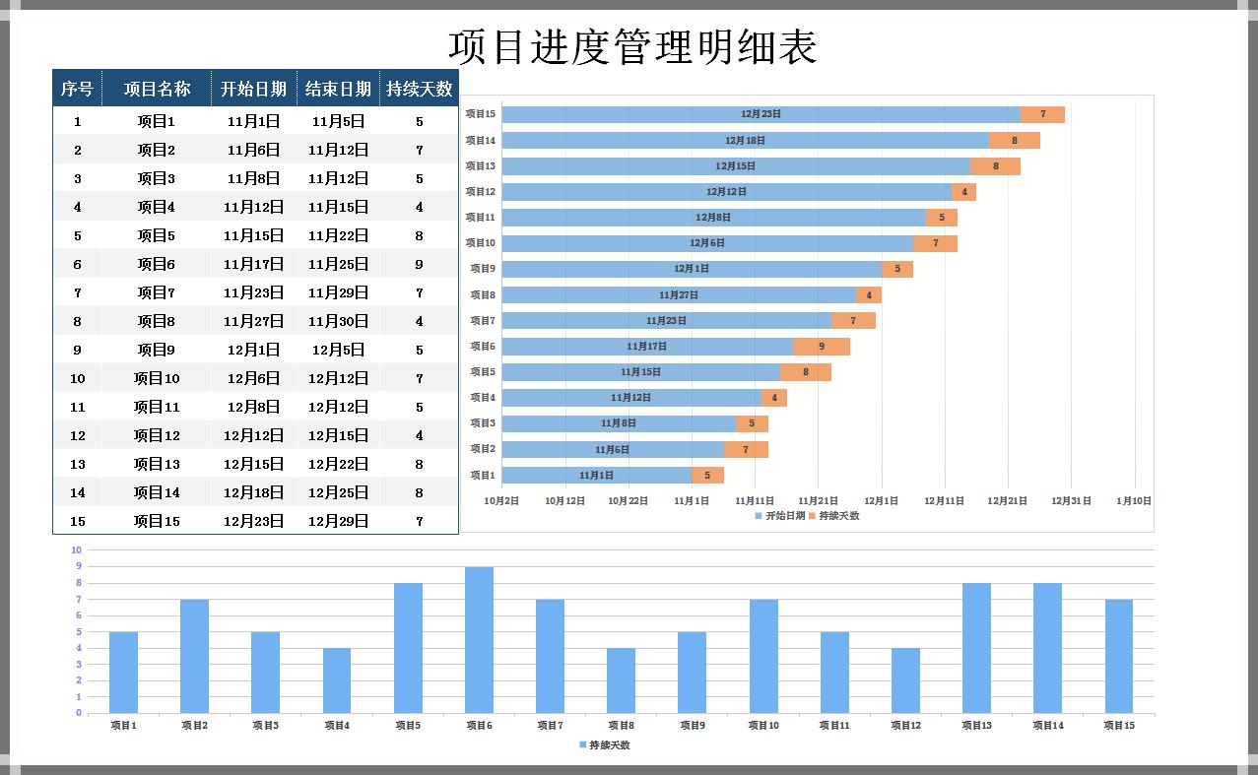The height and width of the screenshot is (775, 1258).
Task: Click the 项目1 axis label in the Gantt chart
Action: (482, 475)
